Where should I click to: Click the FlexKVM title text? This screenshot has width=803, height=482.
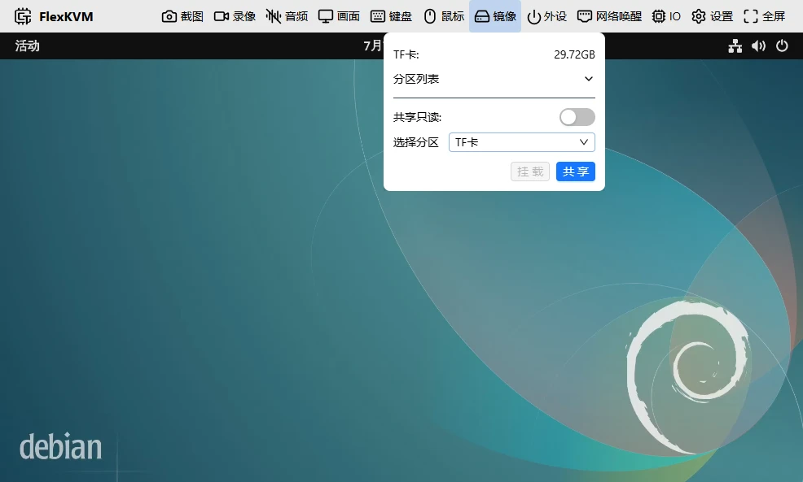(x=66, y=16)
